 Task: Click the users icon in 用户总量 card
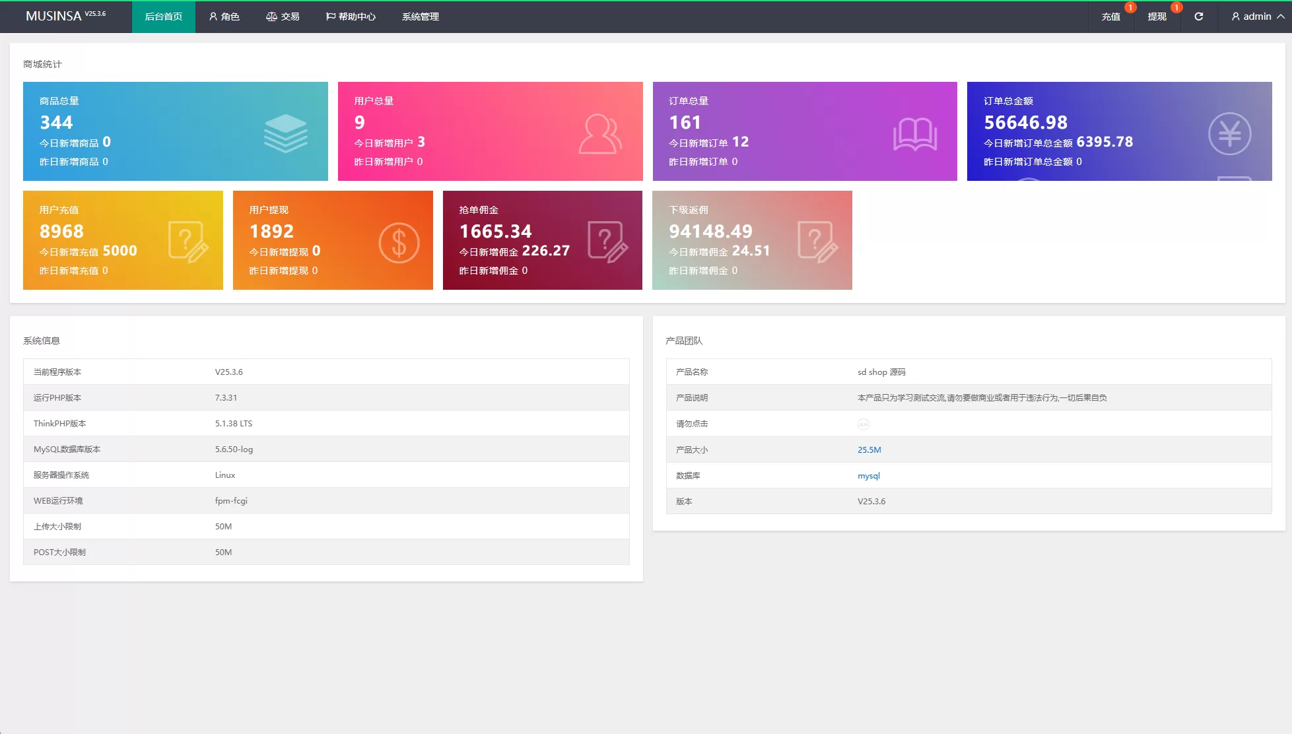[599, 134]
